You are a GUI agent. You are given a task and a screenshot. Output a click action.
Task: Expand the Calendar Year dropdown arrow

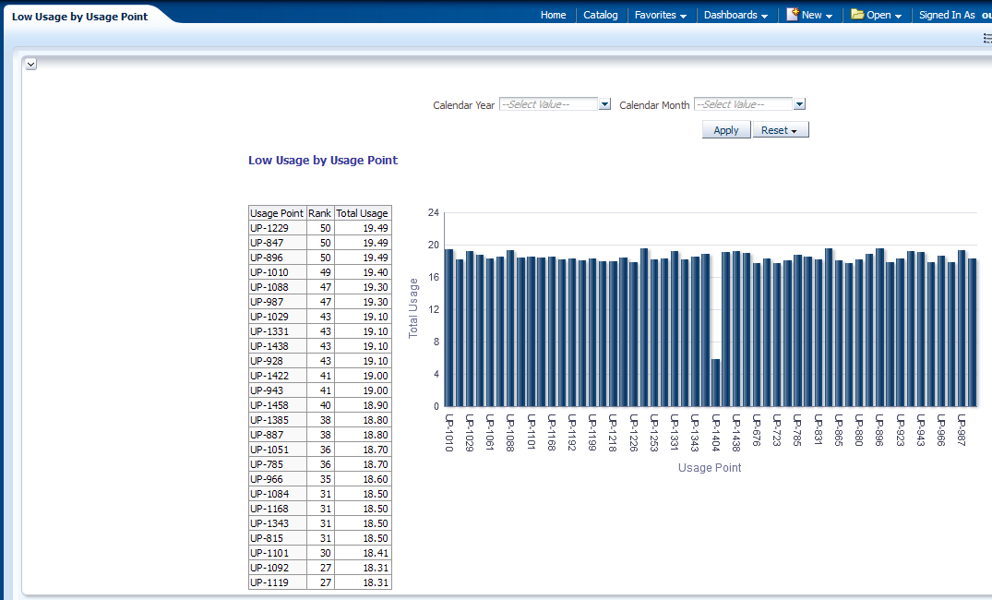click(x=604, y=104)
